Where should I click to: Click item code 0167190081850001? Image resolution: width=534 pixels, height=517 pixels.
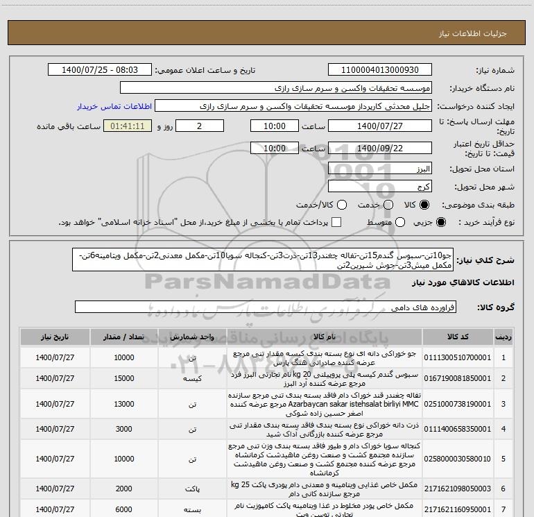pyautogui.click(x=458, y=378)
